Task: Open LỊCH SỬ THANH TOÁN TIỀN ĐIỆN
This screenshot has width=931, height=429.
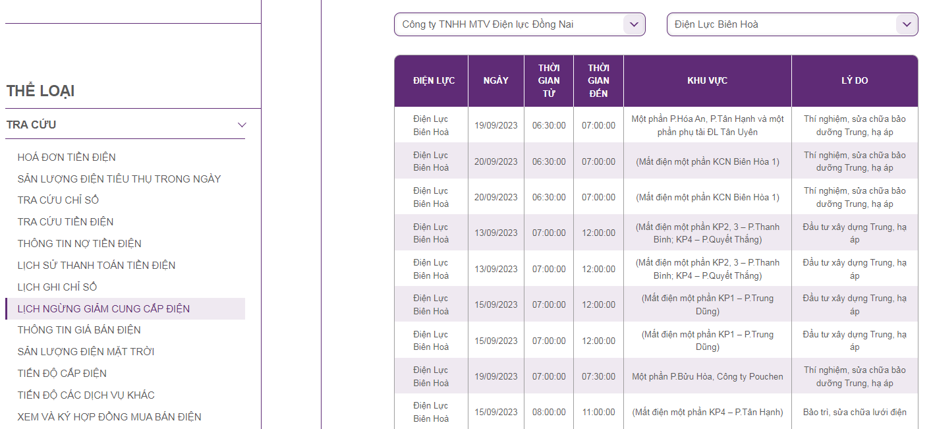Action: point(96,265)
